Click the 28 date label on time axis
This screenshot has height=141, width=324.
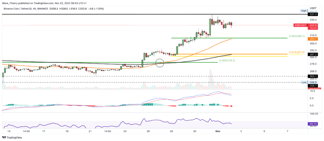171,131
